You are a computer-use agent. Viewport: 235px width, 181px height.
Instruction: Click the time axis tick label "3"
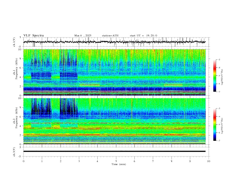click(79, 161)
